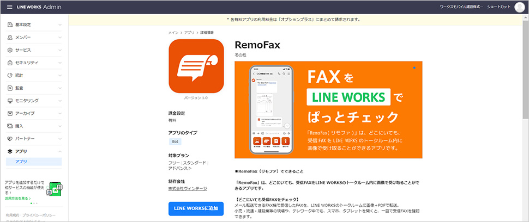Click the モニタリング monitor icon
Image resolution: width=529 pixels, height=222 pixels.
click(10, 101)
